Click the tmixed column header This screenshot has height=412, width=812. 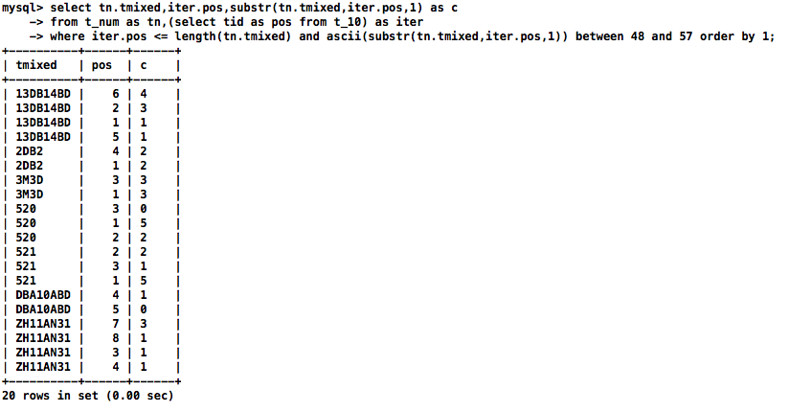click(x=36, y=65)
